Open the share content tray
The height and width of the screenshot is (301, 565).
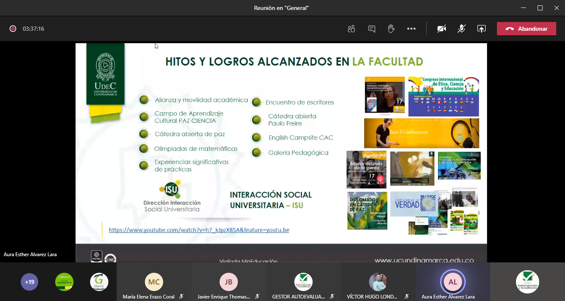(x=482, y=29)
